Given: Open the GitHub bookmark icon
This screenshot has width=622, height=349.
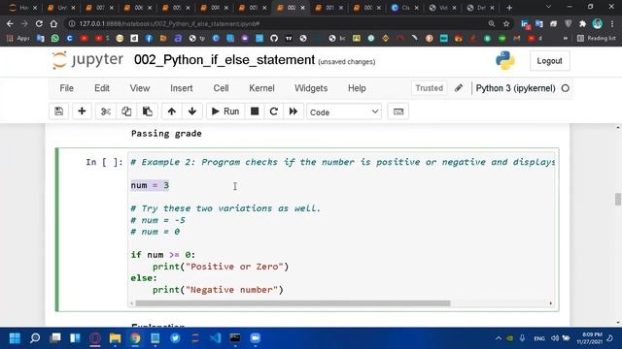Looking at the screenshot, I should 274,39.
